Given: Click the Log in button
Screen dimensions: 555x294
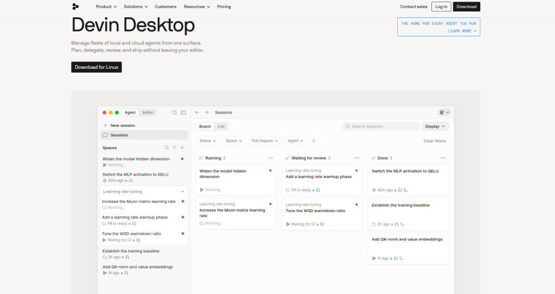Looking at the screenshot, I should tap(441, 7).
